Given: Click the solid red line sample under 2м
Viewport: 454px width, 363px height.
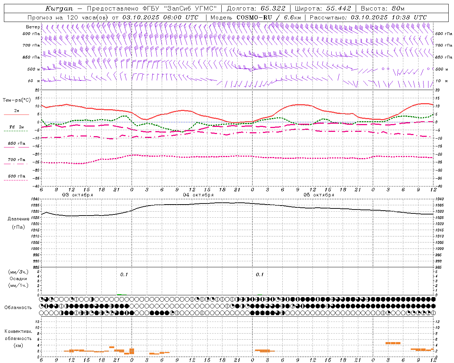Looking at the screenshot, I should [x=16, y=115].
